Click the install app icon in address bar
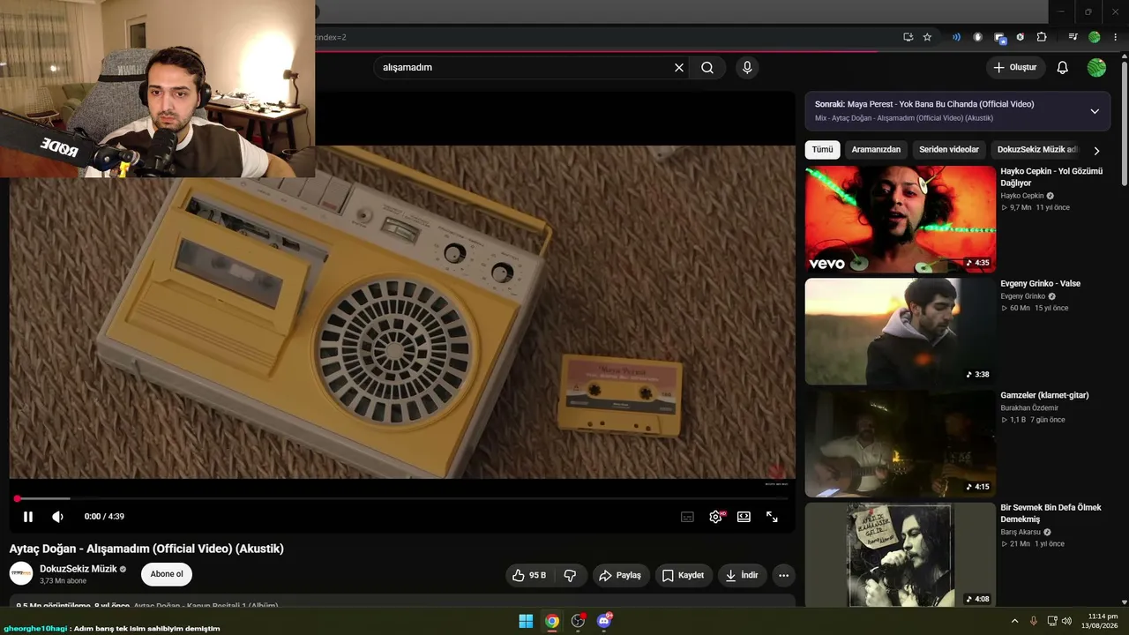 click(x=908, y=37)
